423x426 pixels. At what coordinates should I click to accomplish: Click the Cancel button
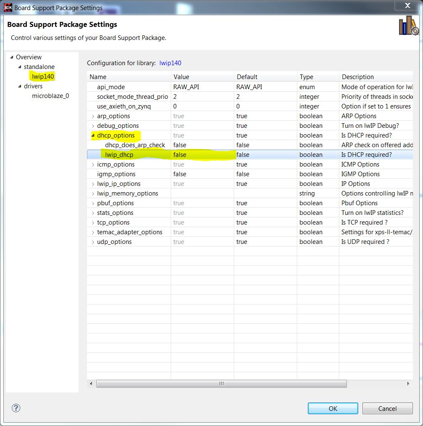pos(387,408)
